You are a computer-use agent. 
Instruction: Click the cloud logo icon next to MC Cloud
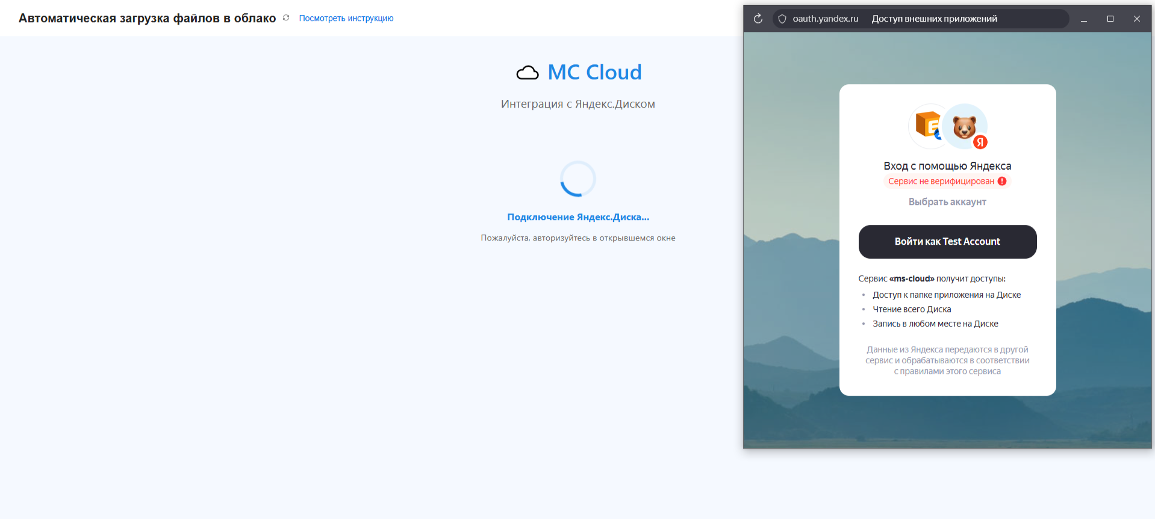pos(528,73)
